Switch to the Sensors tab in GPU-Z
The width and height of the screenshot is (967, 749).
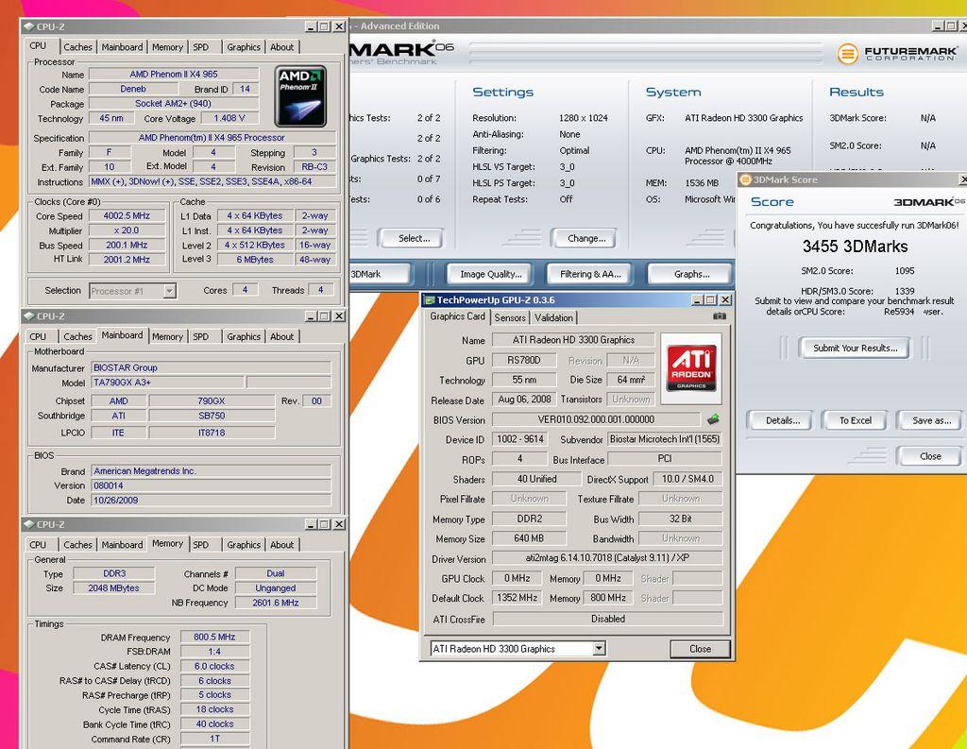click(x=510, y=317)
